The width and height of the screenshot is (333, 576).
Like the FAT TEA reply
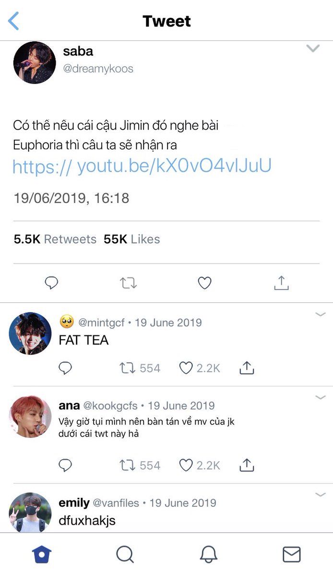(185, 368)
